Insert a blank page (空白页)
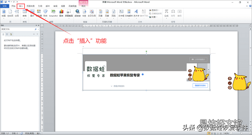Viewport: 252px width, 135px height. click(x=10, y=14)
